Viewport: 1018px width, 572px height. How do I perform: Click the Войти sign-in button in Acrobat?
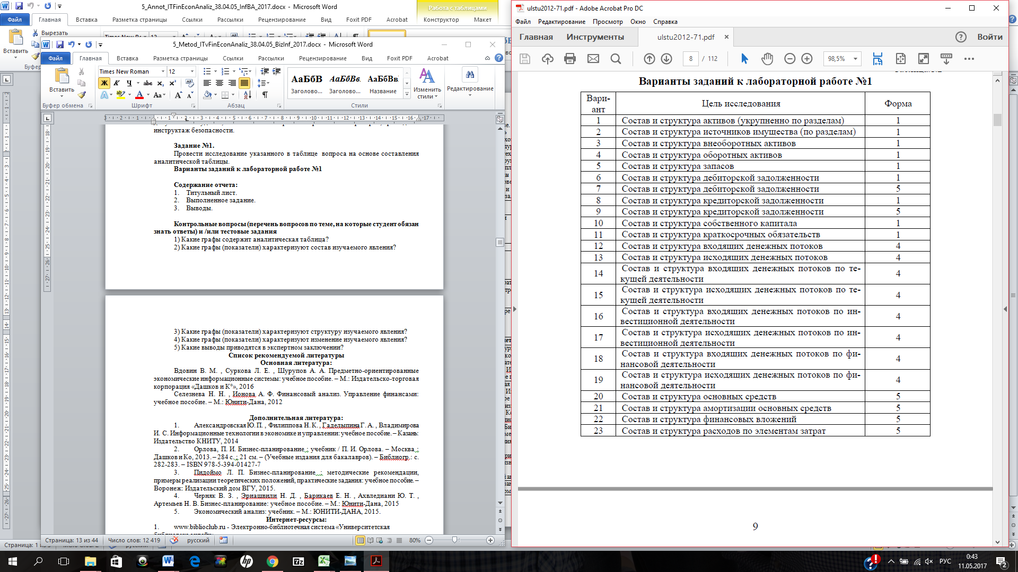(990, 37)
